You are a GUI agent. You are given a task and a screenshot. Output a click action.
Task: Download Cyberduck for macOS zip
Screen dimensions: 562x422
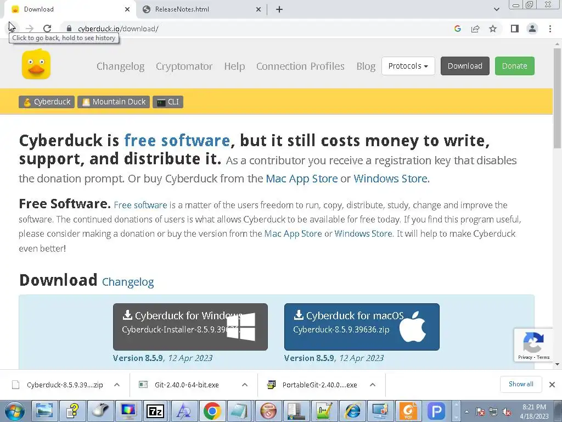click(362, 326)
